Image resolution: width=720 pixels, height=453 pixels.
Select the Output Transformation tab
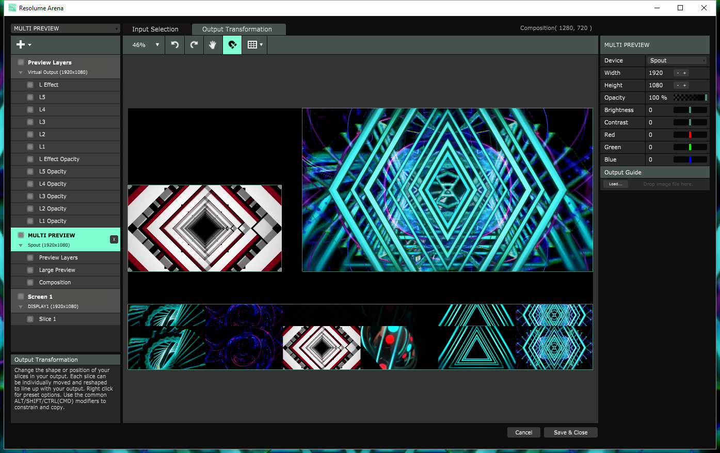(237, 29)
